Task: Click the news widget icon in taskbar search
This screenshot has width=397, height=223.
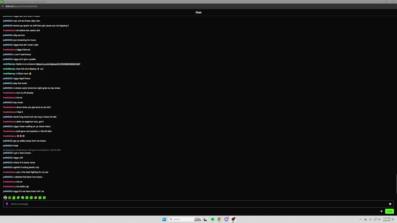Action: pyautogui.click(x=198, y=219)
